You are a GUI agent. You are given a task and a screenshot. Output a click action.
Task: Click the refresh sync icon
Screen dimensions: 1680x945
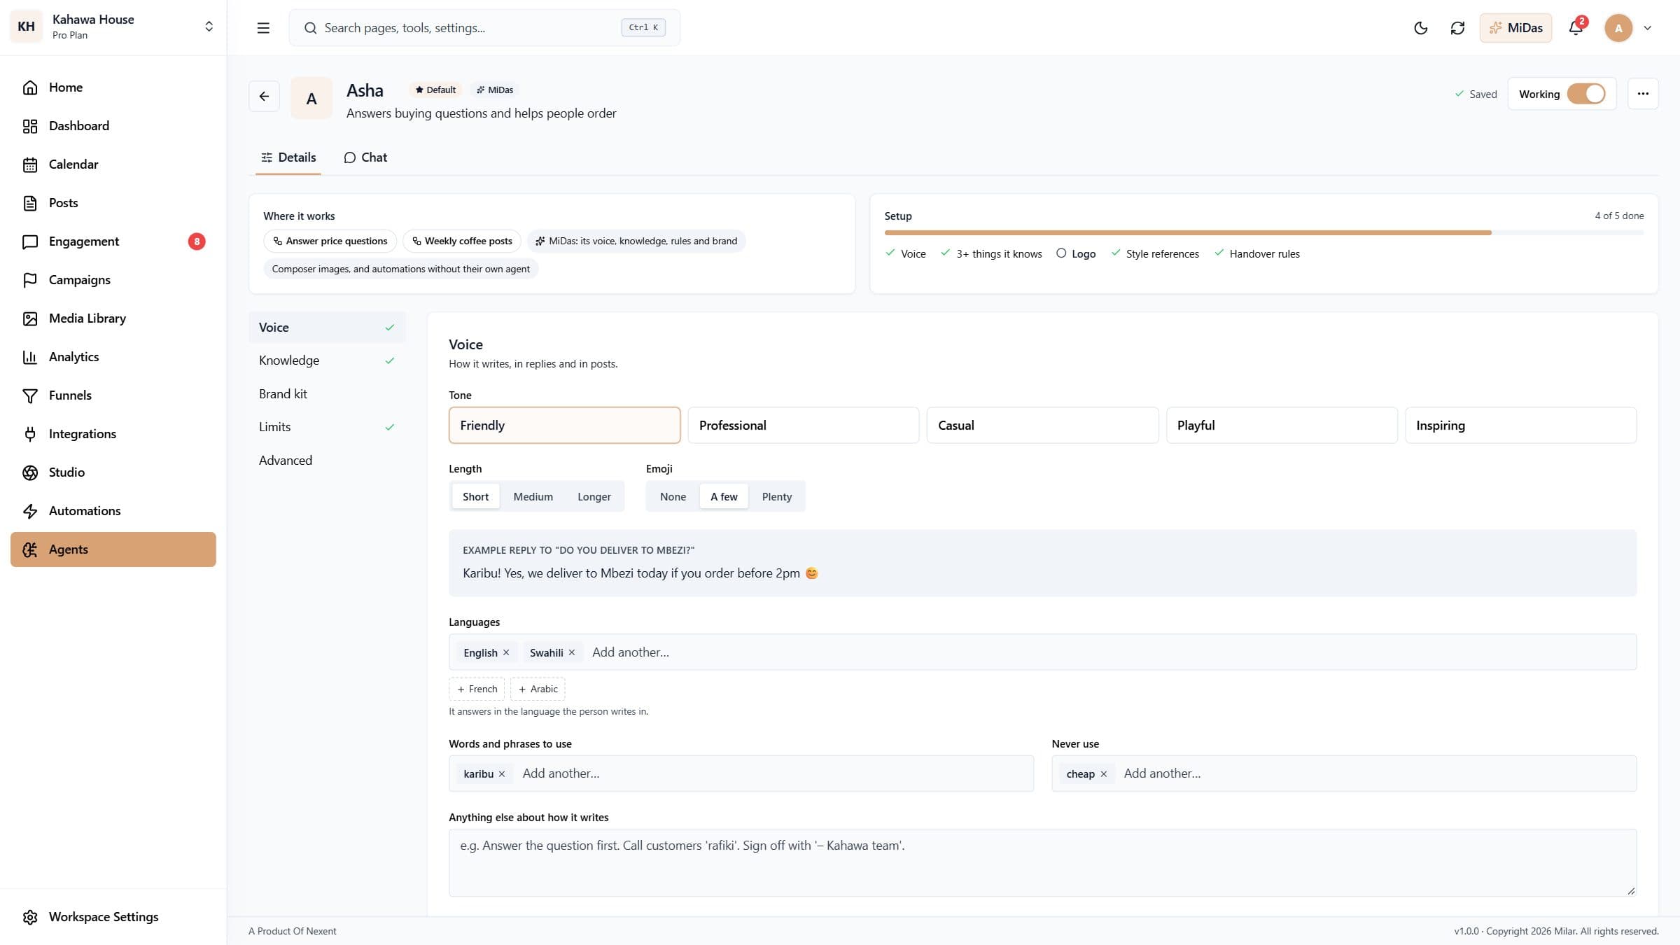(1457, 28)
